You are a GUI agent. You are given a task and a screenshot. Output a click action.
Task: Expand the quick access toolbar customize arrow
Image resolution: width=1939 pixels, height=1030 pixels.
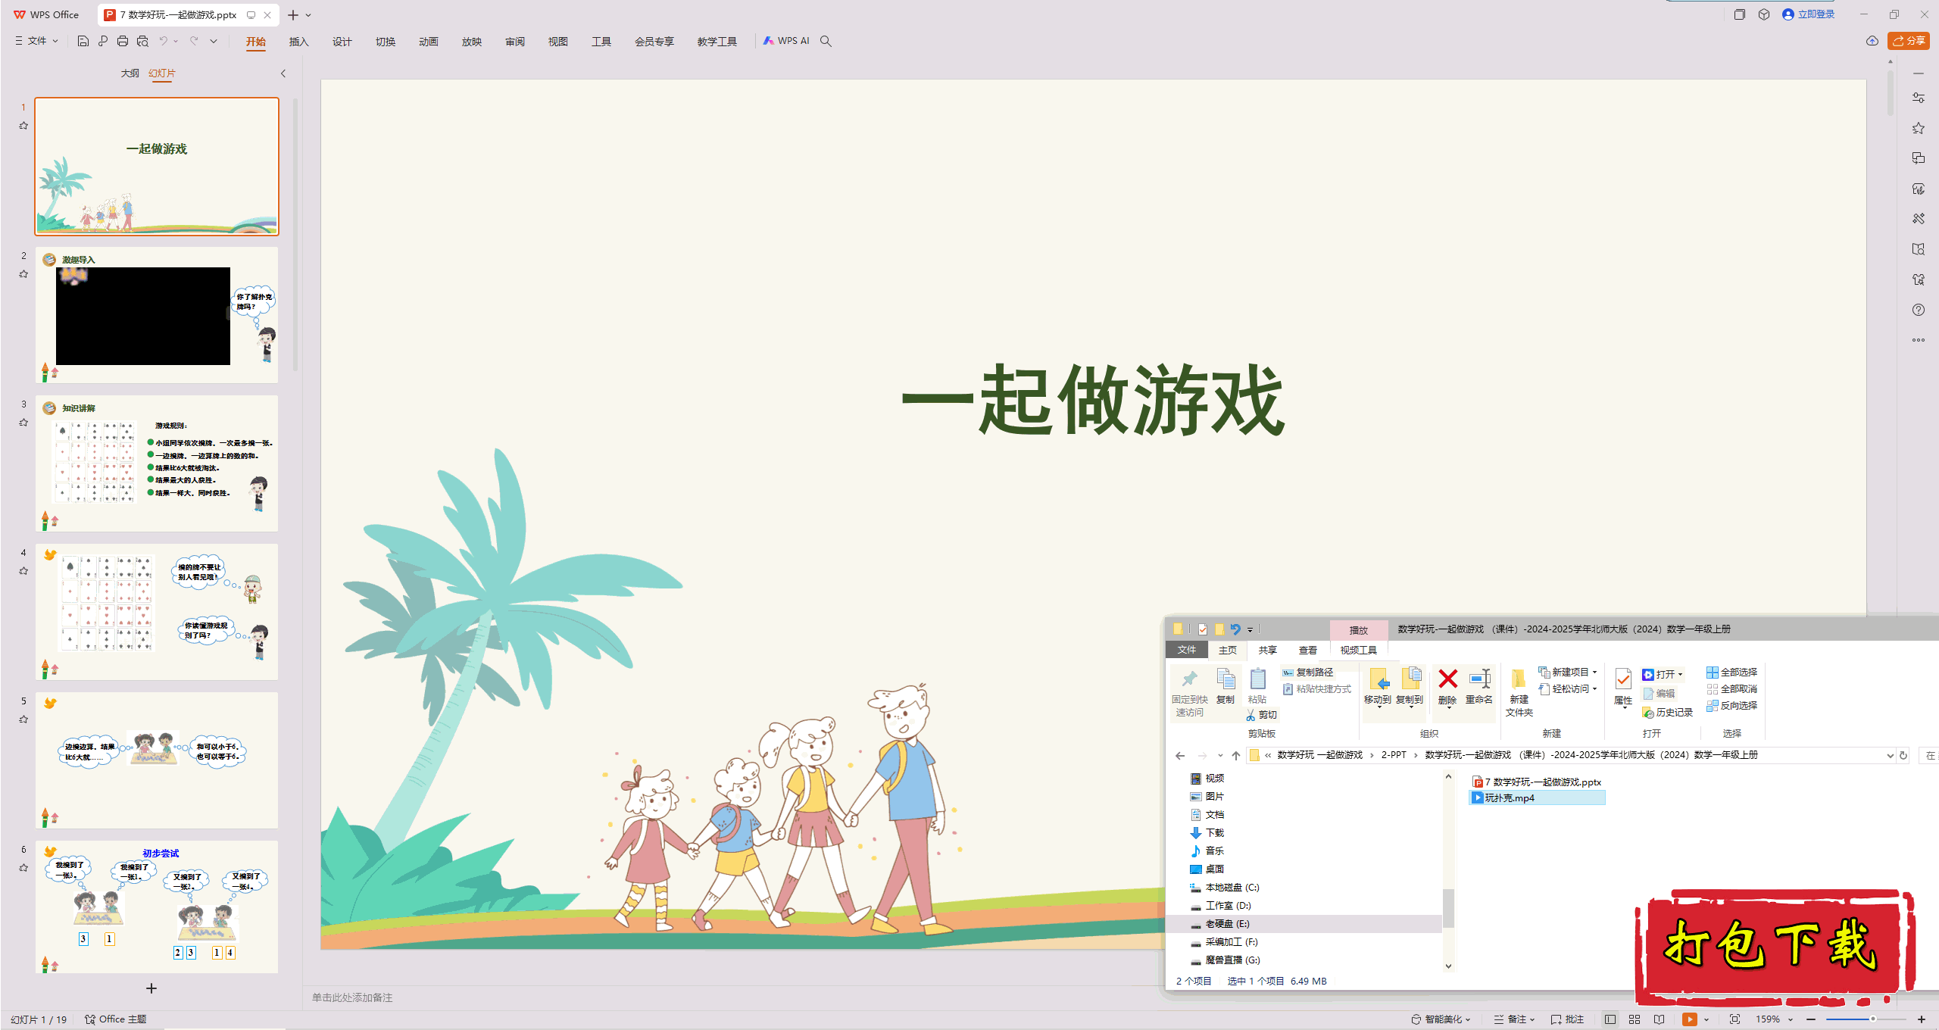point(214,41)
